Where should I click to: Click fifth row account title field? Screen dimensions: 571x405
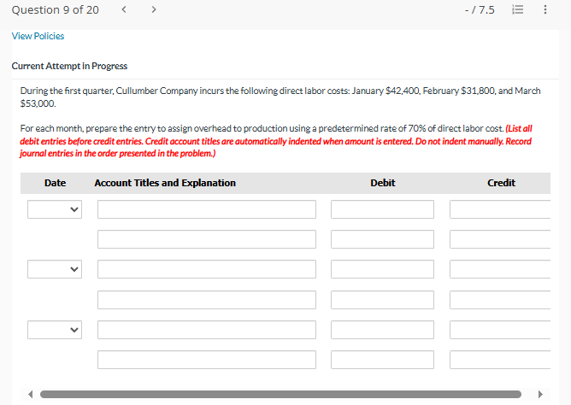(207, 330)
